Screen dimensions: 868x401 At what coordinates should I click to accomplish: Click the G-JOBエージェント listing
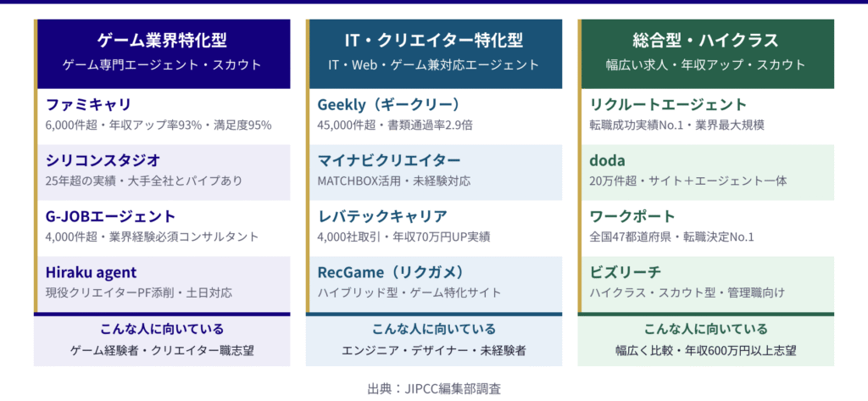(x=110, y=216)
